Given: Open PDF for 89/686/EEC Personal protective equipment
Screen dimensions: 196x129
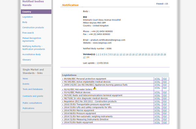Looking at the screenshot, I should [165, 79].
